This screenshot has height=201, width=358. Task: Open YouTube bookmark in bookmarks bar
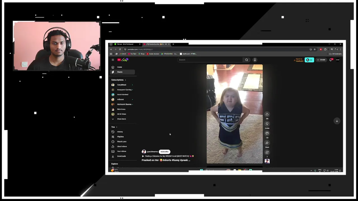(132, 54)
